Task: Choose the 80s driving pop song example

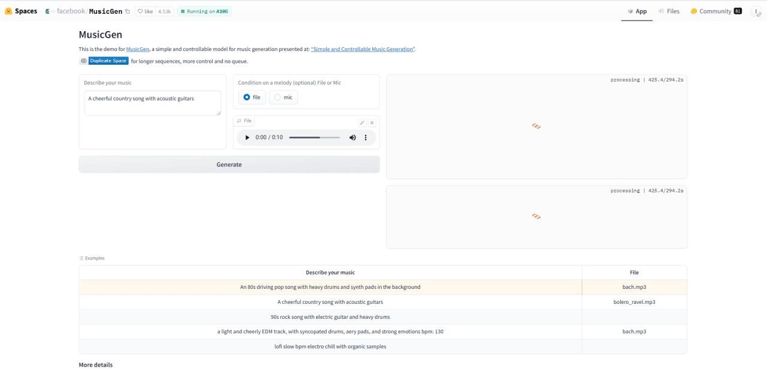Action: tap(330, 287)
